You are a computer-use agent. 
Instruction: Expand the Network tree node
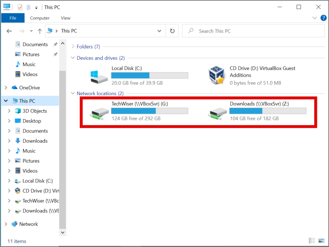tap(6, 224)
